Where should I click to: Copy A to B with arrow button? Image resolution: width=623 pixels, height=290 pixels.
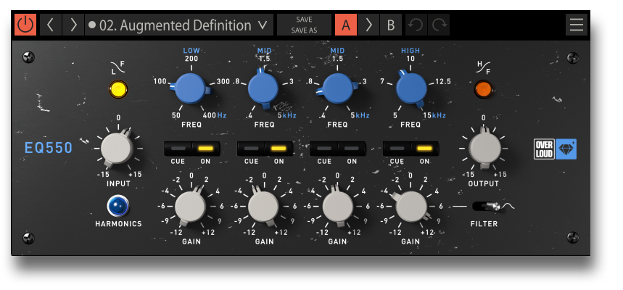pos(368,25)
